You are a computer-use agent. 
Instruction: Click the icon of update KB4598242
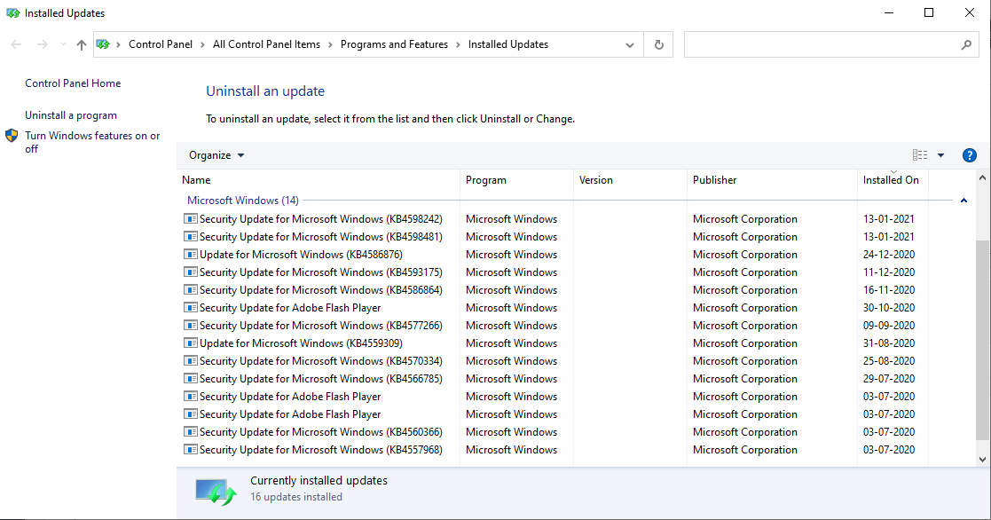click(x=190, y=218)
